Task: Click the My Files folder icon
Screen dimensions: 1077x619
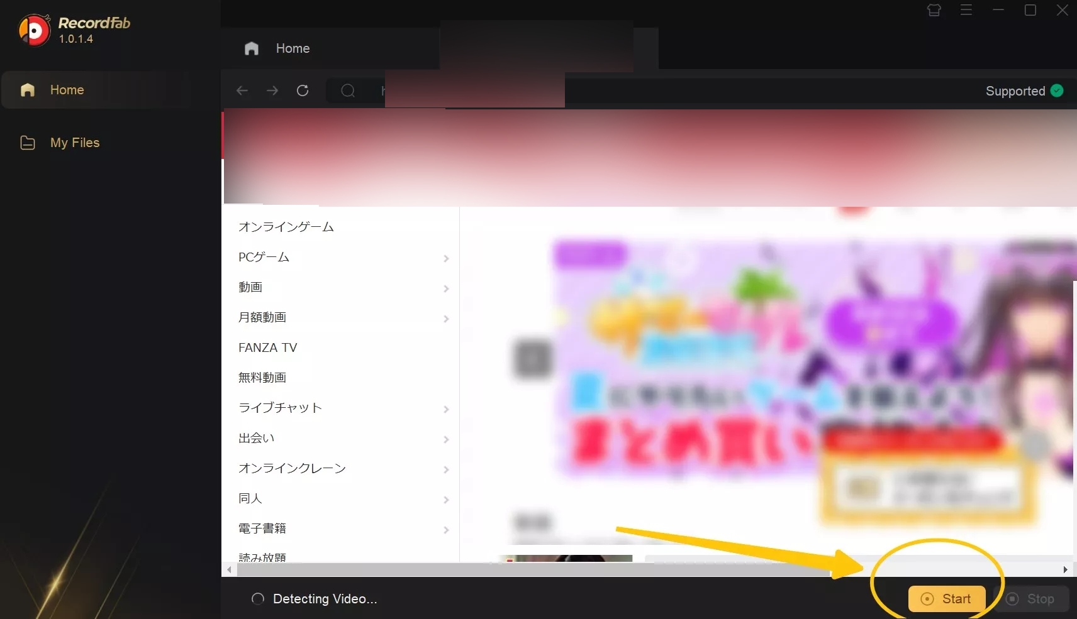Action: pyautogui.click(x=28, y=143)
